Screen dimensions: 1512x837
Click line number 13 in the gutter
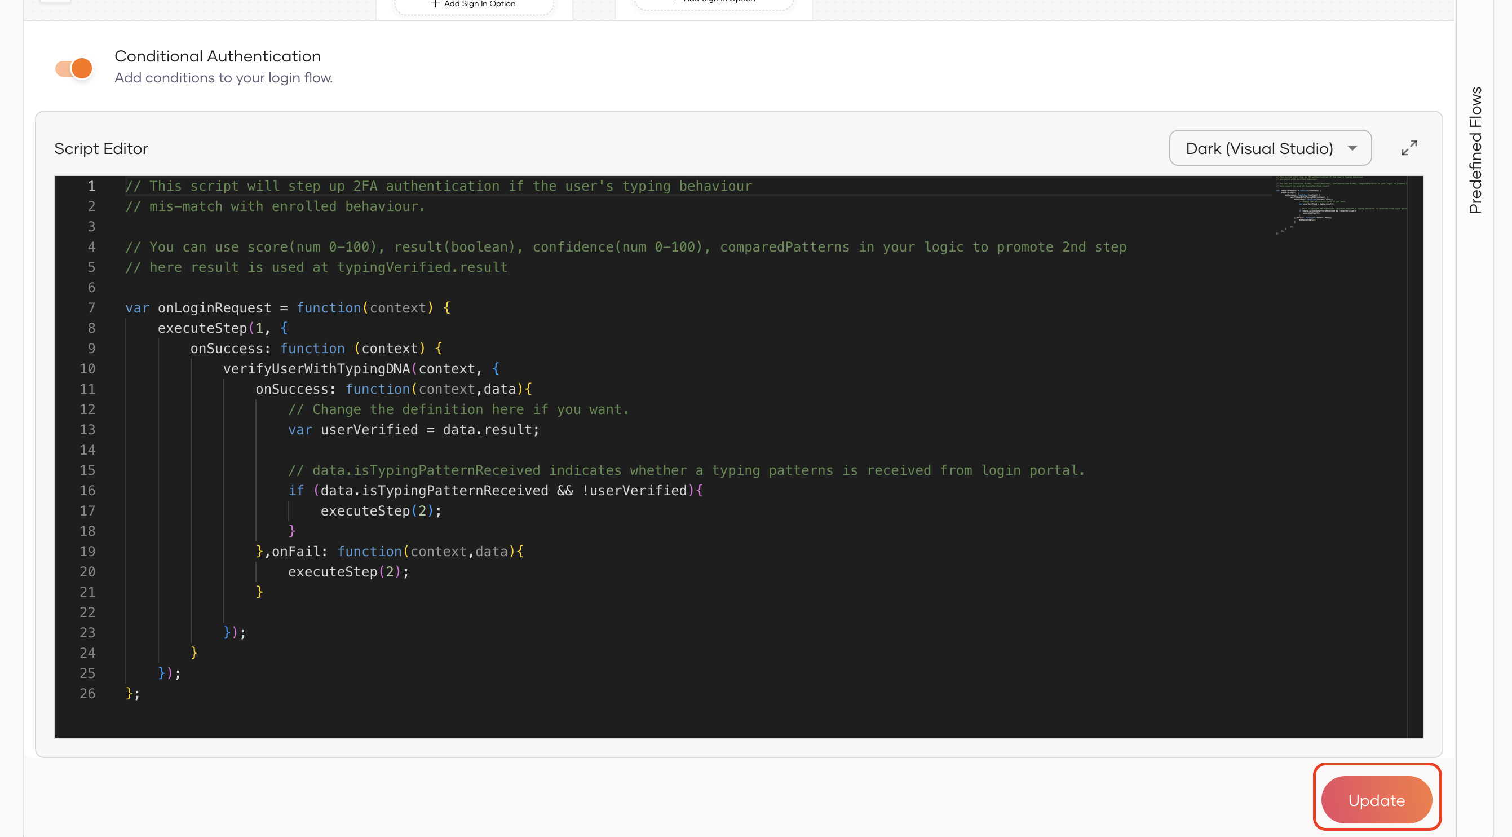(x=88, y=429)
